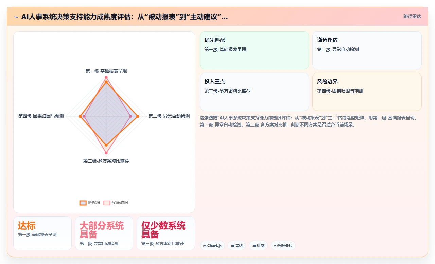The image size is (435, 264).
Task: Click 第一级-基础报表呈现 under 达标
Action: pyautogui.click(x=37, y=235)
